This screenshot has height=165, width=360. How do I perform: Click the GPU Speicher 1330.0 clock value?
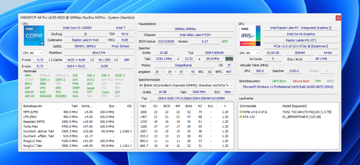click(293, 71)
